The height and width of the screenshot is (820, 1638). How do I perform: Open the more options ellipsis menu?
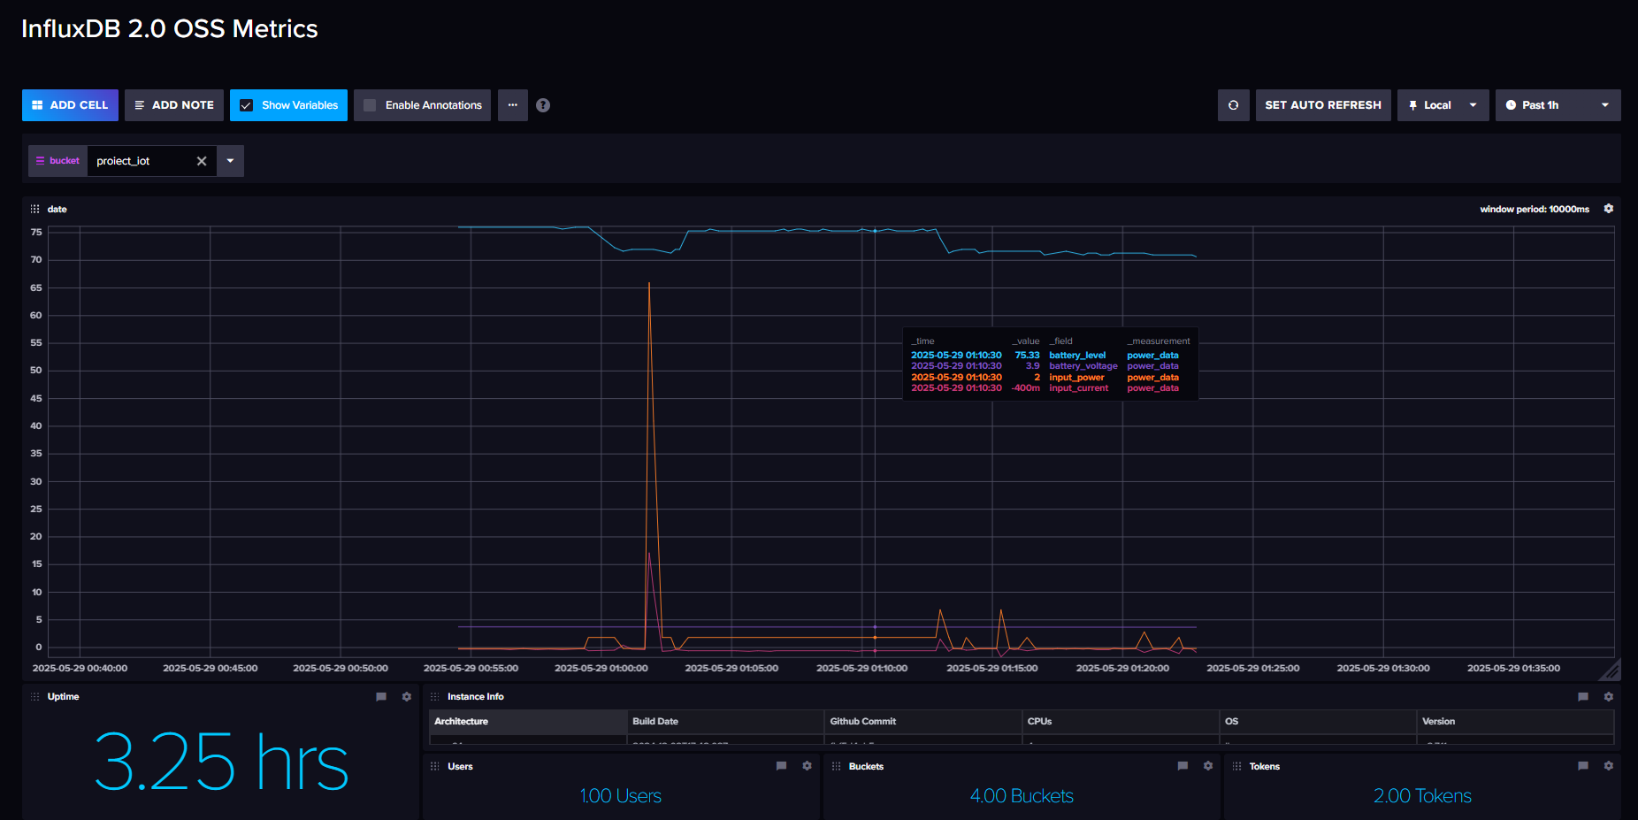513,105
